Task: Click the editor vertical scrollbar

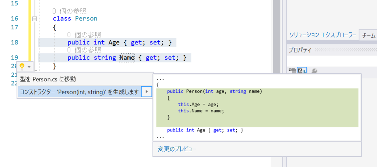Action: click(276, 36)
